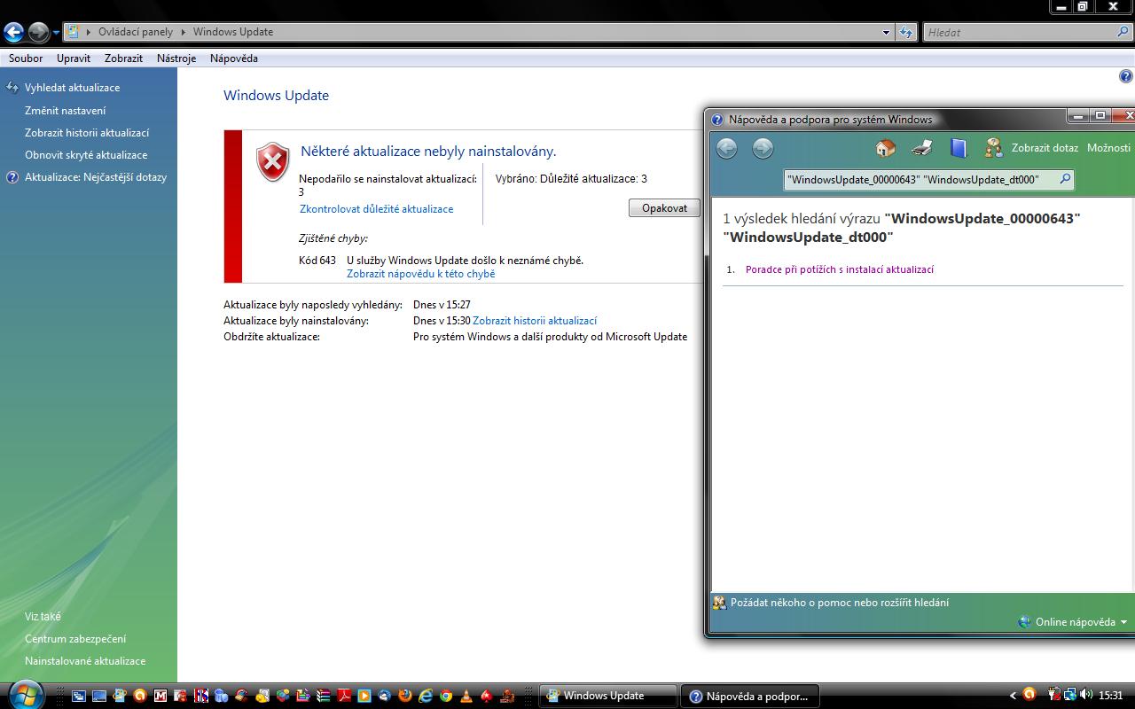Screen dimensions: 1135x709
Task: Open the Možnosti options menu
Action: coord(1108,148)
